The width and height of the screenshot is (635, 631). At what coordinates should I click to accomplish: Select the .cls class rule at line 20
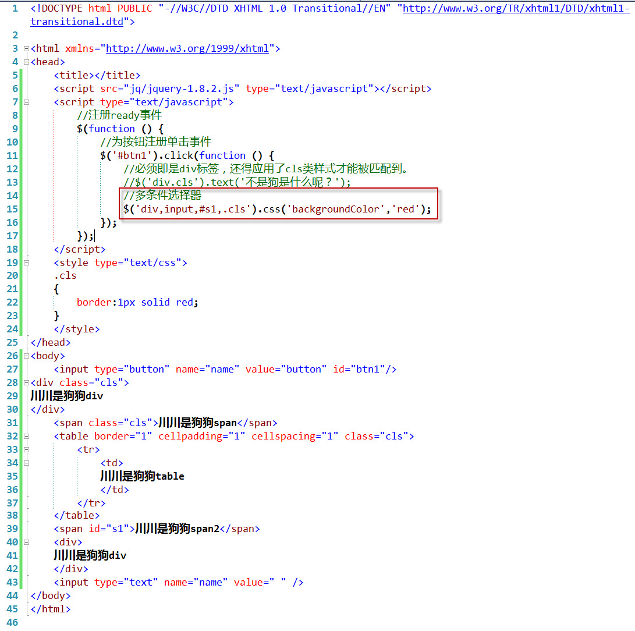tap(65, 275)
